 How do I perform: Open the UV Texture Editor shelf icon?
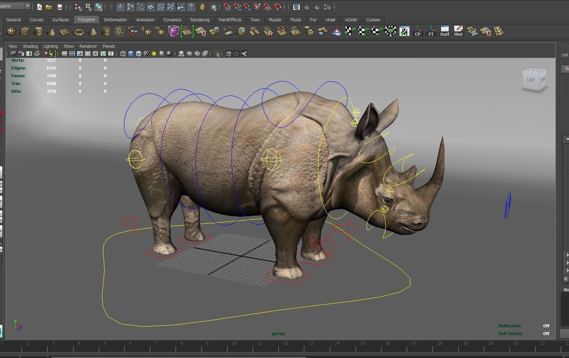pyautogui.click(x=404, y=31)
